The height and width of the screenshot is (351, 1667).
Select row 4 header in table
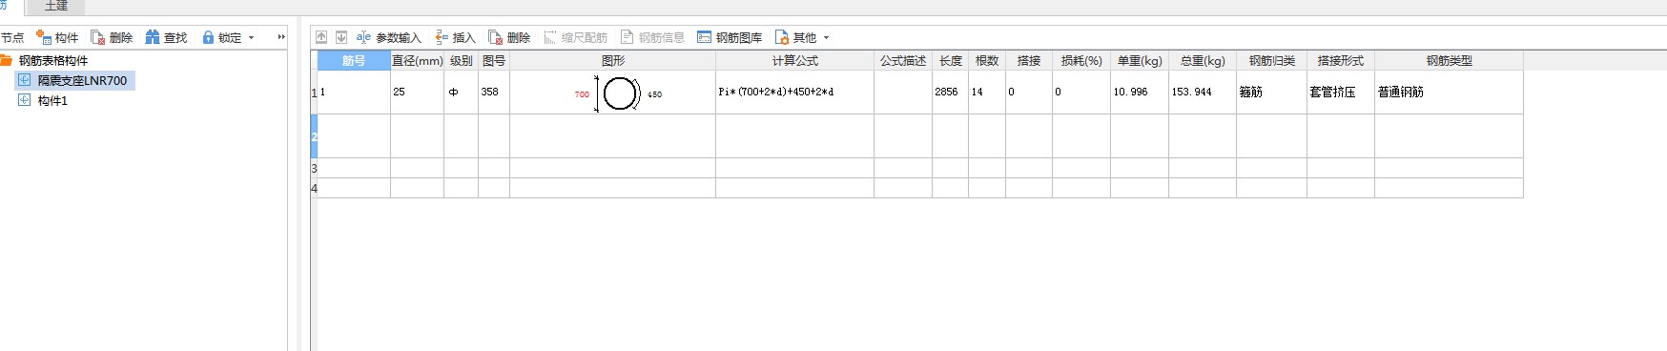pos(314,188)
